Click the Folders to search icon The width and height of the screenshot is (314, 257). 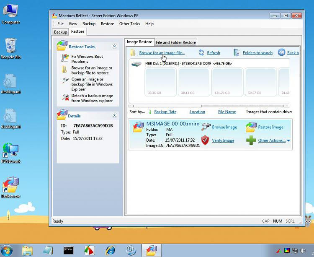237,52
